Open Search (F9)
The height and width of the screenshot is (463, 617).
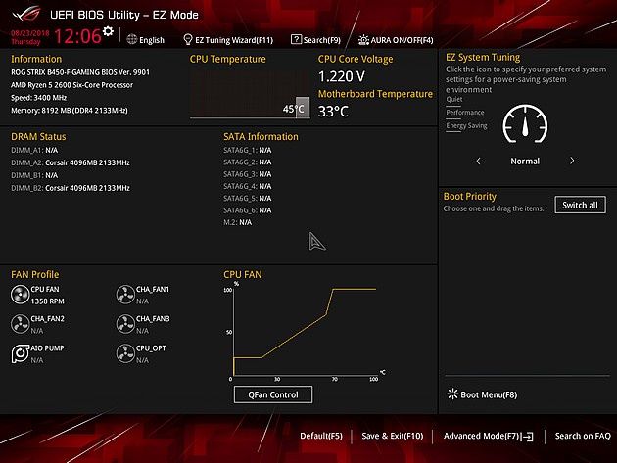click(x=315, y=40)
